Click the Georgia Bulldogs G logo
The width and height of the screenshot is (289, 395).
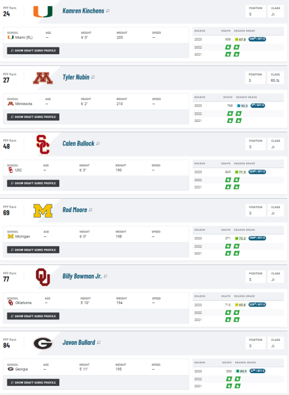tap(43, 343)
